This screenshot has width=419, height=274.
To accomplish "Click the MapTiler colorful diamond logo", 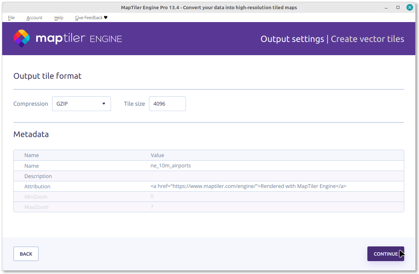I will coord(21,39).
